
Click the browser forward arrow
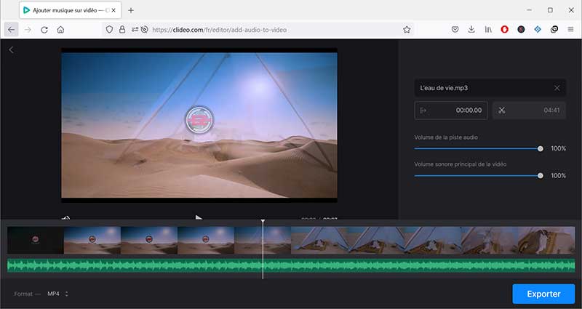[28, 30]
